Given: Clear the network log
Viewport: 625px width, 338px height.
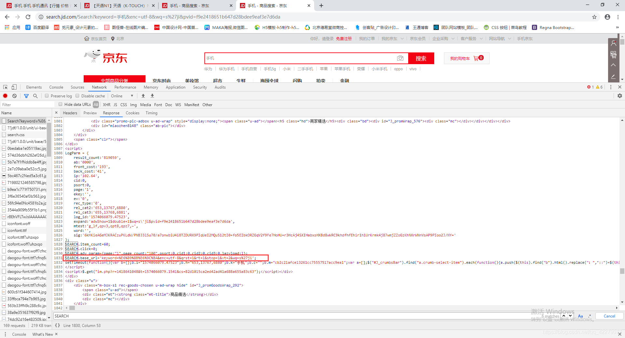Looking at the screenshot, I should point(14,96).
